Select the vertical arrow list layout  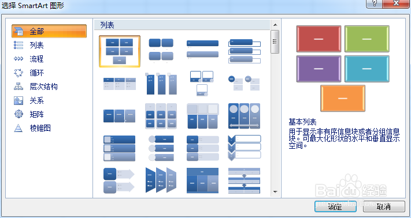click(119, 181)
